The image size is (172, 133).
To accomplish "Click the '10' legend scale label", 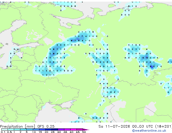I will (x=34, y=132).
